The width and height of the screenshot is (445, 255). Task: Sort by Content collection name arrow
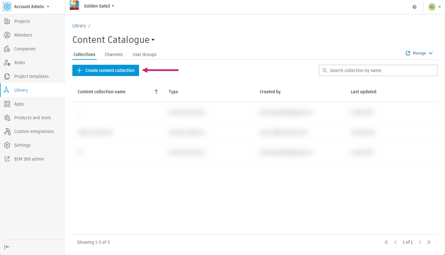156,92
